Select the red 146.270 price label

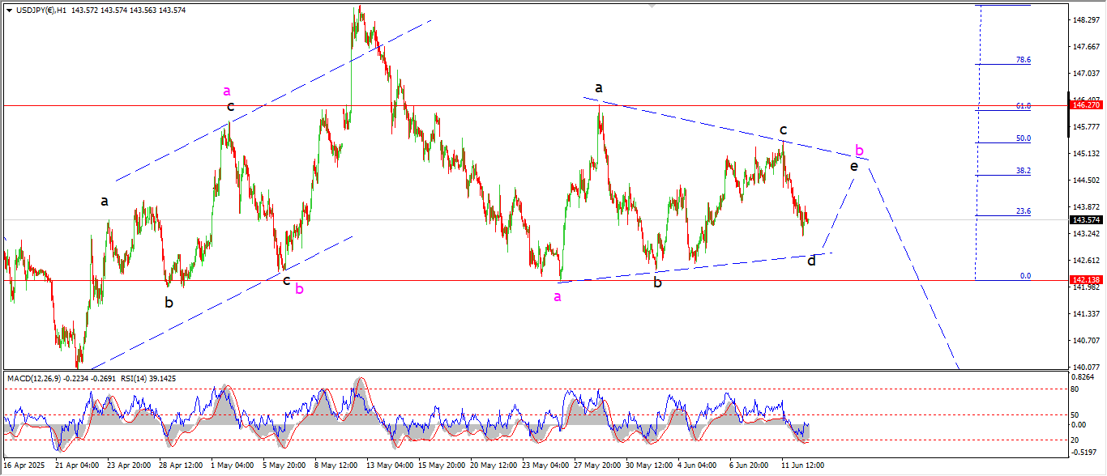click(1085, 105)
